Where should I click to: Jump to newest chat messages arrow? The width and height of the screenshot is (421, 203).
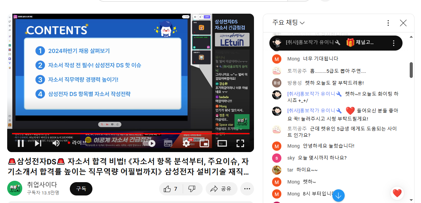339,195
